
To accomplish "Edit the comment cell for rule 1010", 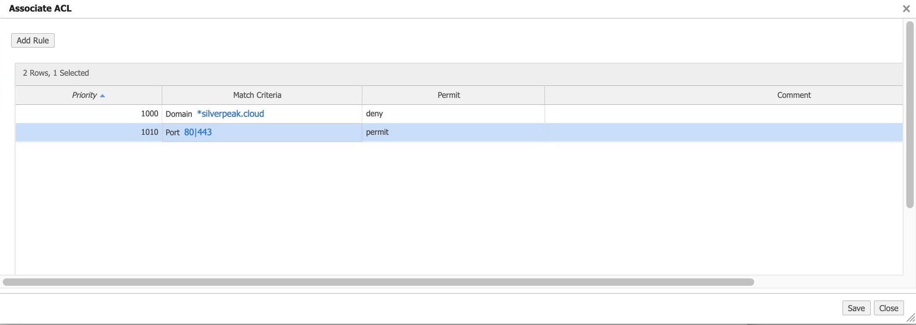I will click(x=723, y=132).
